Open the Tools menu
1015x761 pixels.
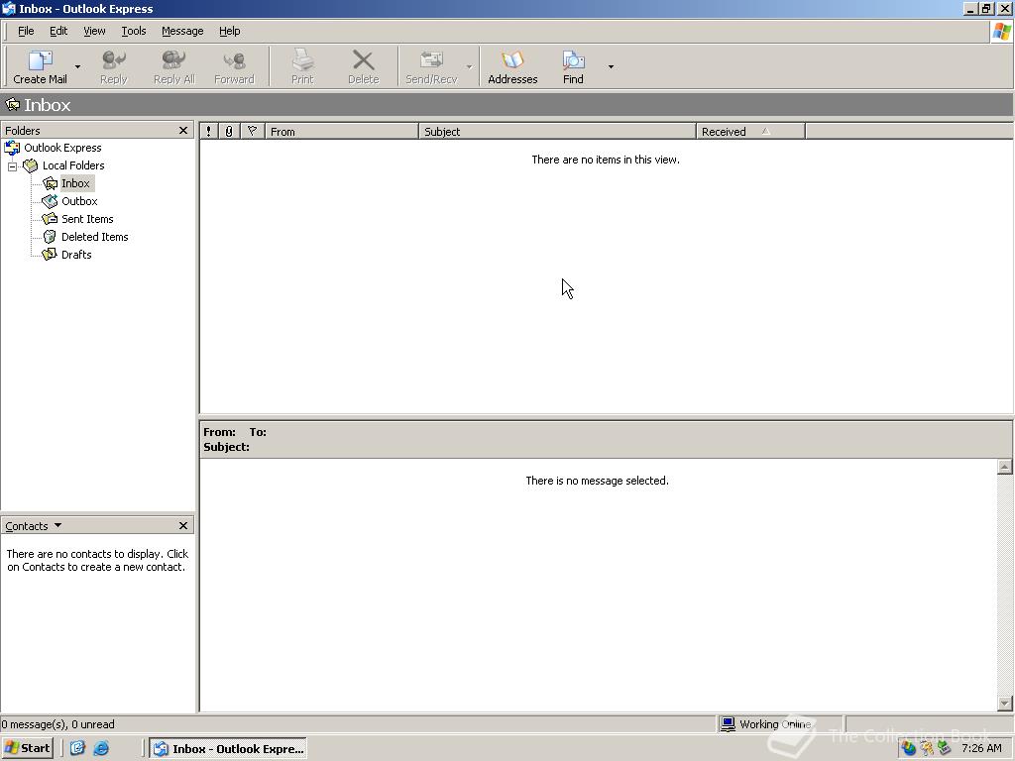tap(134, 31)
